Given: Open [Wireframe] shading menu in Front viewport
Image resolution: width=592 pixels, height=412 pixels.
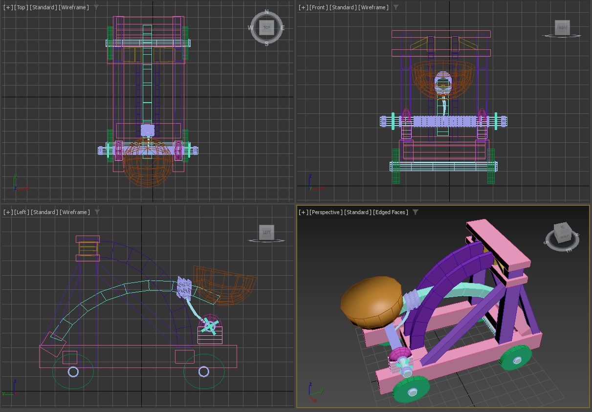Looking at the screenshot, I should (373, 7).
